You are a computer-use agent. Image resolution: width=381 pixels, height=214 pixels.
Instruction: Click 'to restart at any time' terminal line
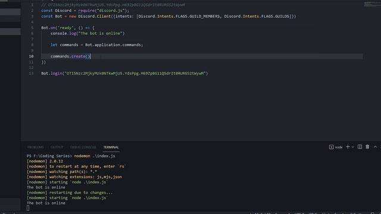(76, 166)
